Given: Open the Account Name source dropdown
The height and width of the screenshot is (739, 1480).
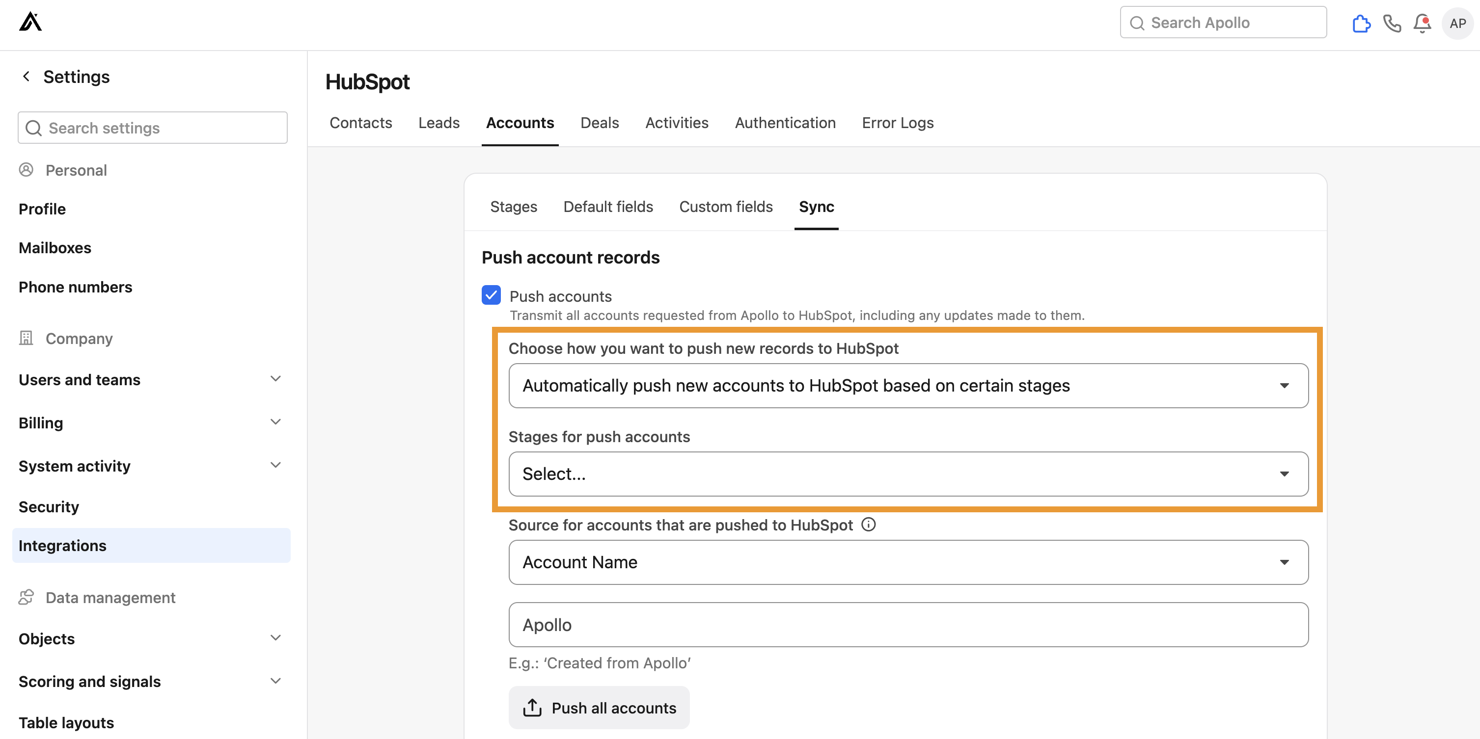Looking at the screenshot, I should (908, 562).
